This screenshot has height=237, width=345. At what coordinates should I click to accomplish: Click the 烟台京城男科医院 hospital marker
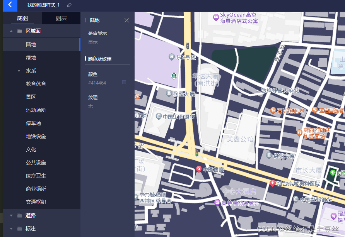272,183
